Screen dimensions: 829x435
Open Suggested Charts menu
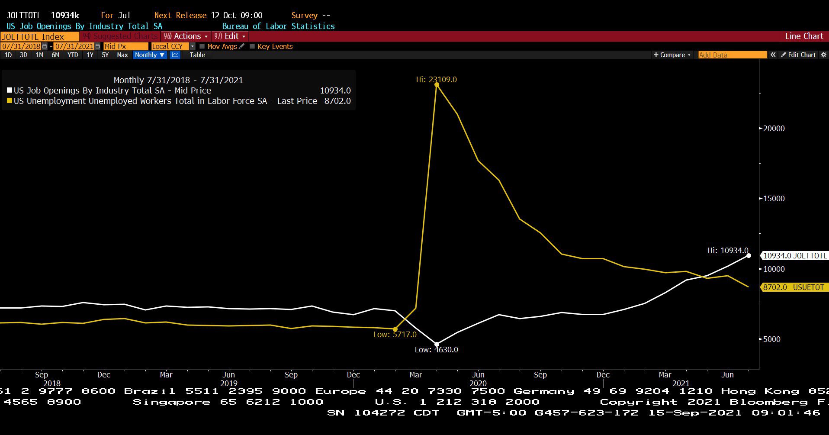pyautogui.click(x=120, y=36)
